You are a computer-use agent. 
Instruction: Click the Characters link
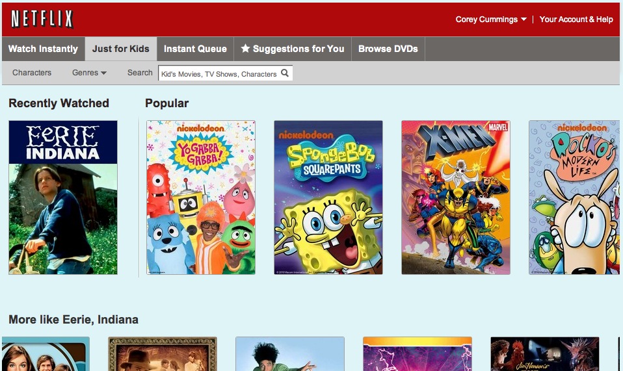32,73
